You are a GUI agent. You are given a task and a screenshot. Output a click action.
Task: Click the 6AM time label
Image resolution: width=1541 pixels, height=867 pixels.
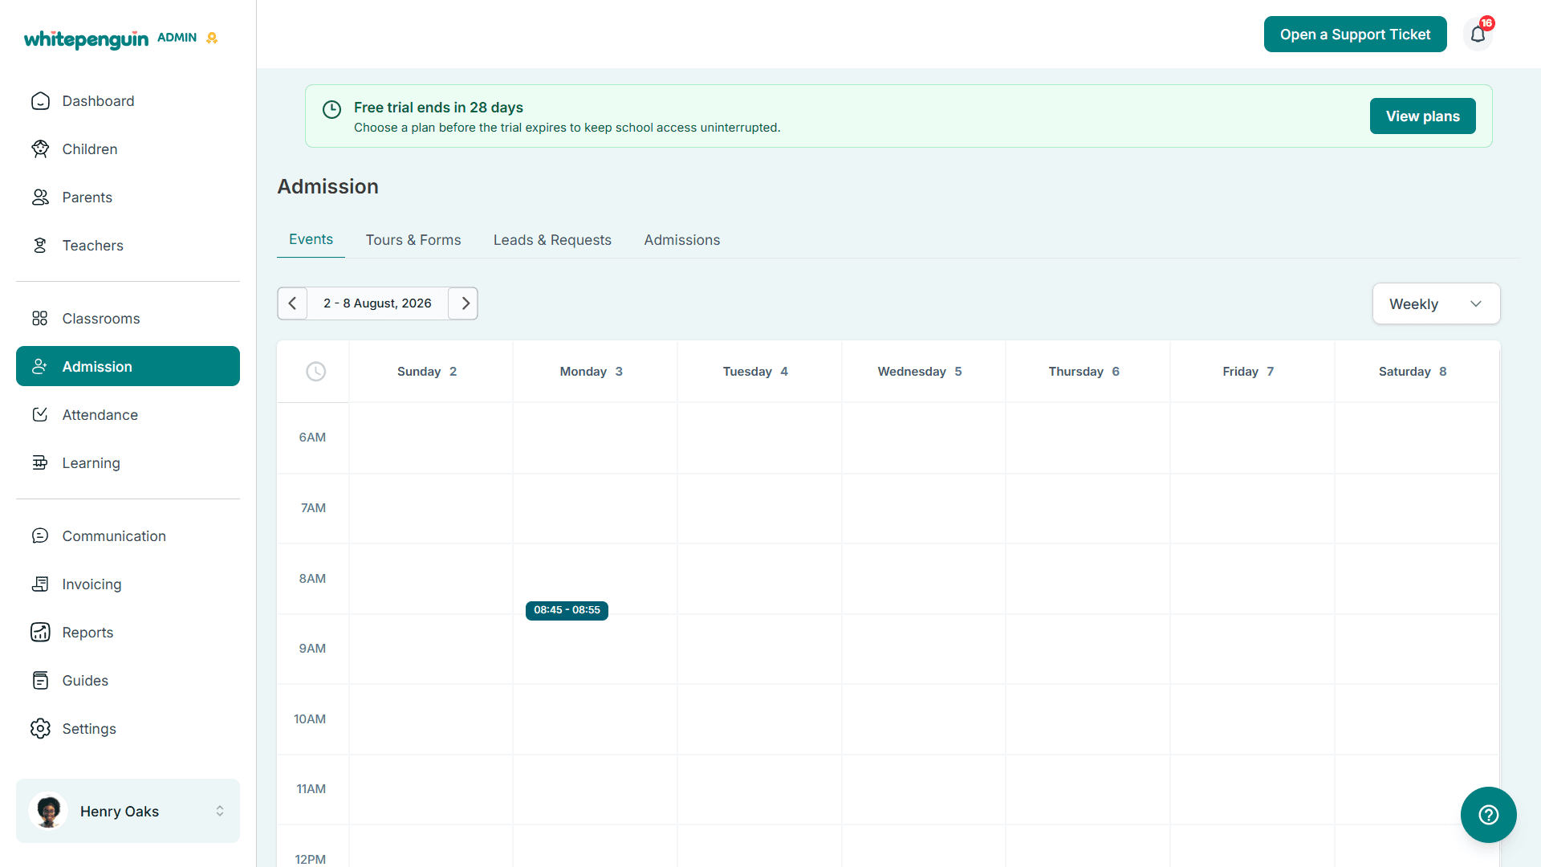312,438
